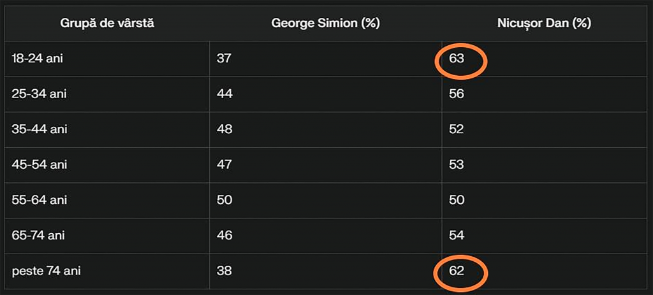The image size is (653, 295).
Task: Click George Simion value 48
Action: point(224,129)
